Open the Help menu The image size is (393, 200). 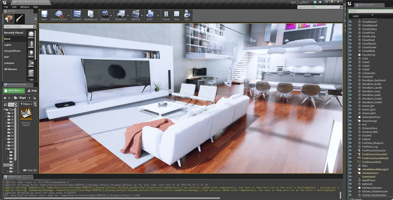pyautogui.click(x=36, y=7)
